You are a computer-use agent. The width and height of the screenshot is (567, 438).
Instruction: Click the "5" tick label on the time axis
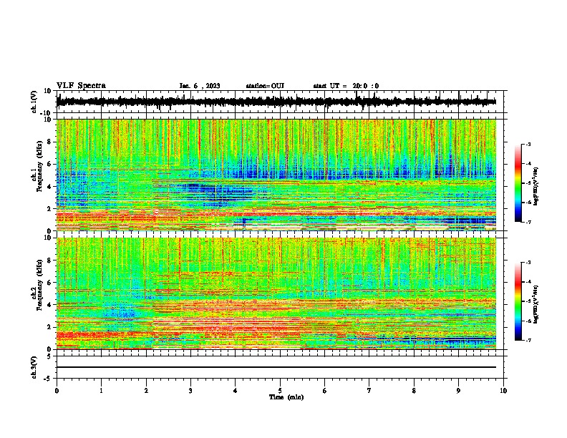tap(280, 391)
